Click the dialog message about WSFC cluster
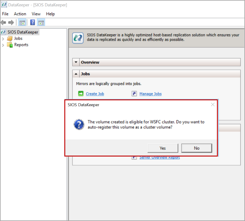245x221 pixels. pyautogui.click(x=146, y=125)
